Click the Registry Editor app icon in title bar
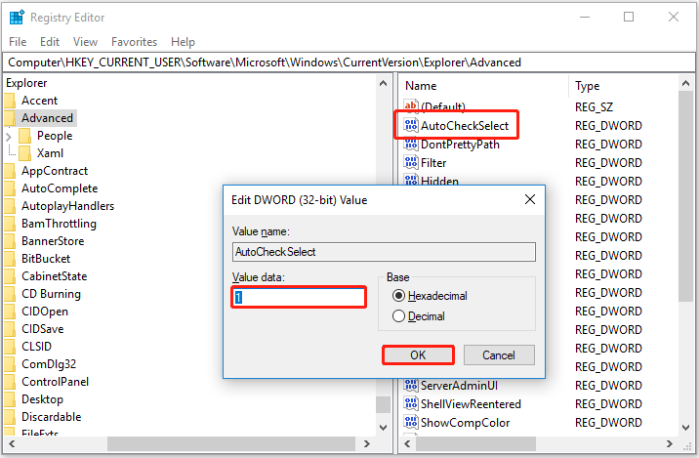This screenshot has width=699, height=458. click(17, 17)
